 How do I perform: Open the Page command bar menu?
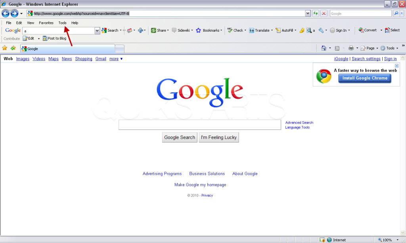369,48
